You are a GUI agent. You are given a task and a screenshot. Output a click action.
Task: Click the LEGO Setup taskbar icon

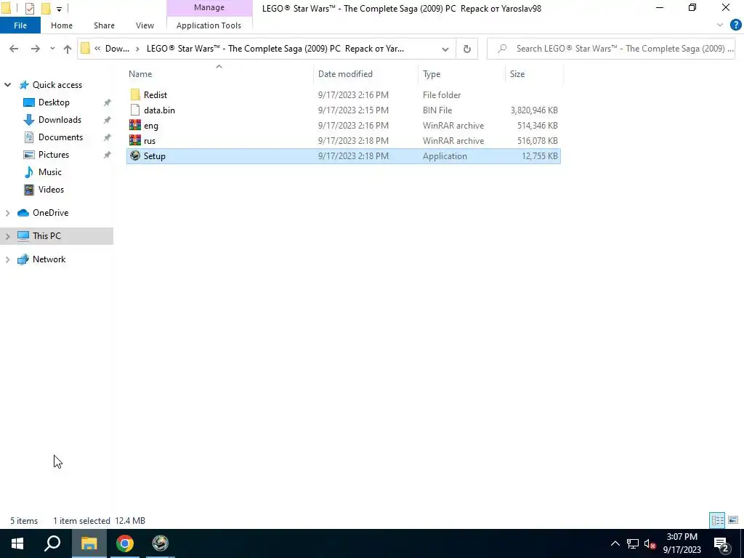click(161, 543)
